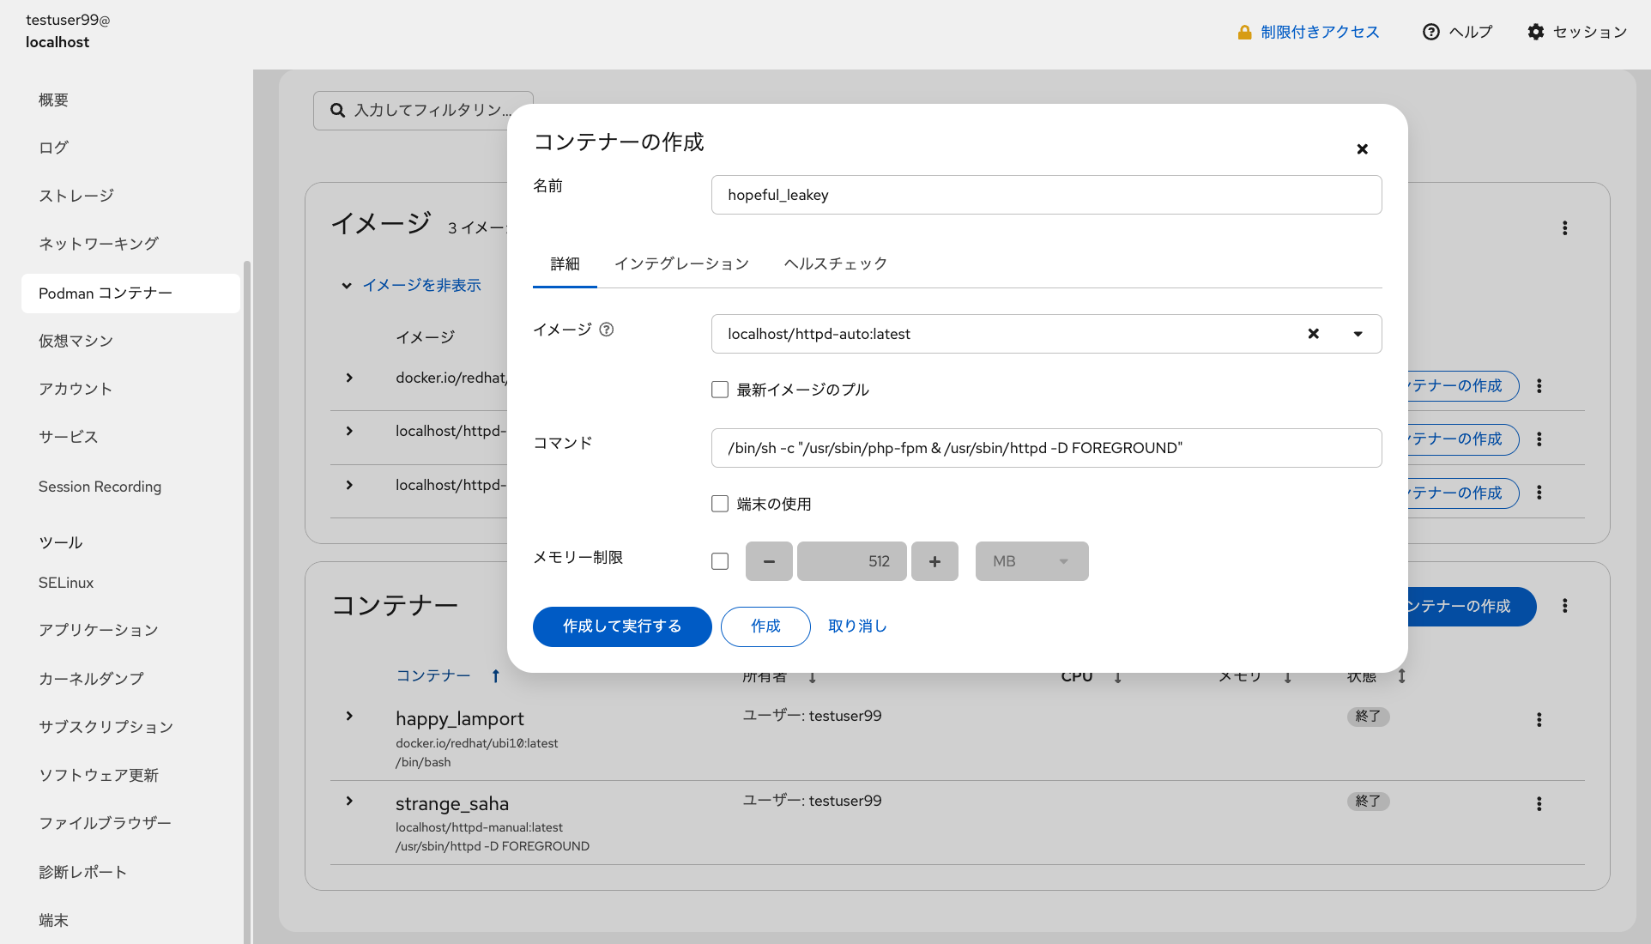The height and width of the screenshot is (944, 1651).
Task: Open kebab menu for strange_saha container
Action: tap(1539, 804)
